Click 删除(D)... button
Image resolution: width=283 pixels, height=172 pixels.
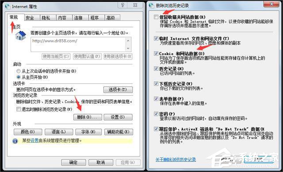click(88, 117)
